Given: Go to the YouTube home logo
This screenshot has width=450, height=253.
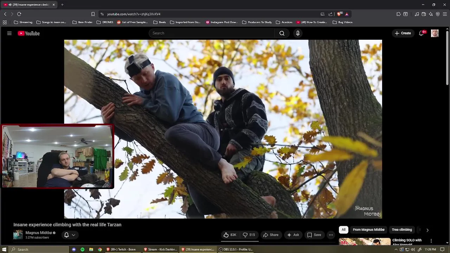Looking at the screenshot, I should point(28,33).
